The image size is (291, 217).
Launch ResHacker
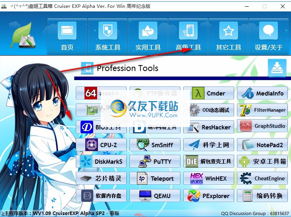[208, 127]
